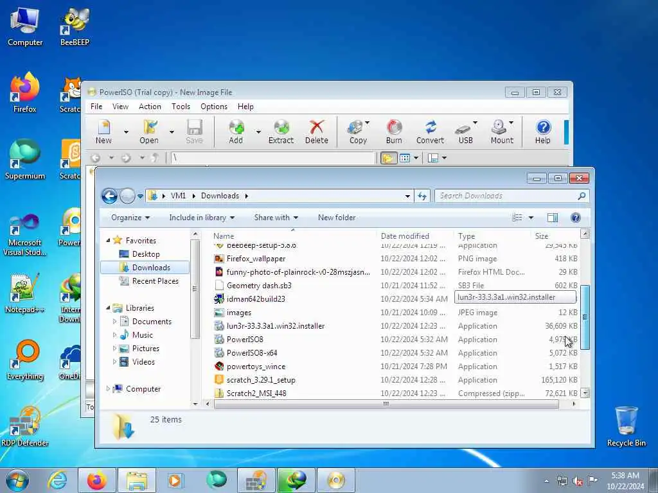Open Internet Explorer from the taskbar
Screen dimensions: 658x493
click(x=57, y=480)
